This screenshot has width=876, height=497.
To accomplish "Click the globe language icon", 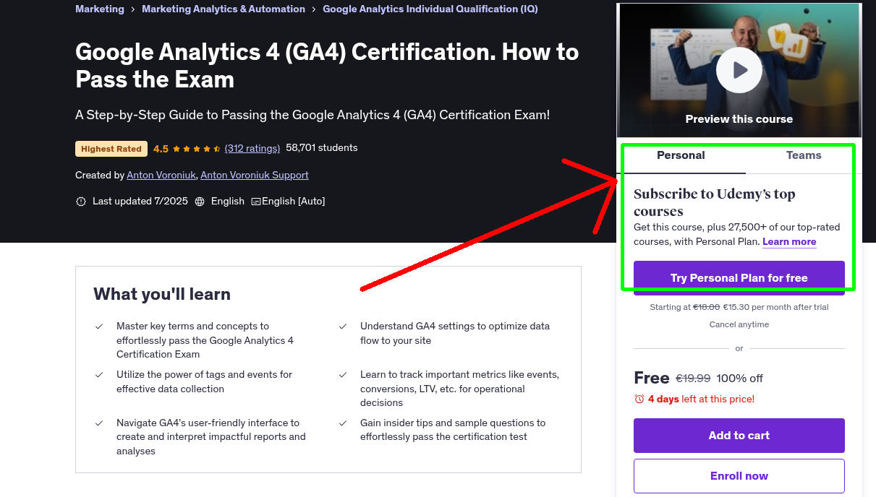I will [x=200, y=202].
